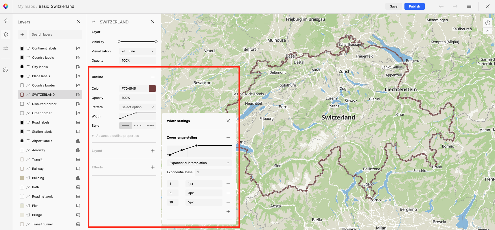
Task: Open the Visualization Line dropdown
Action: 138,51
